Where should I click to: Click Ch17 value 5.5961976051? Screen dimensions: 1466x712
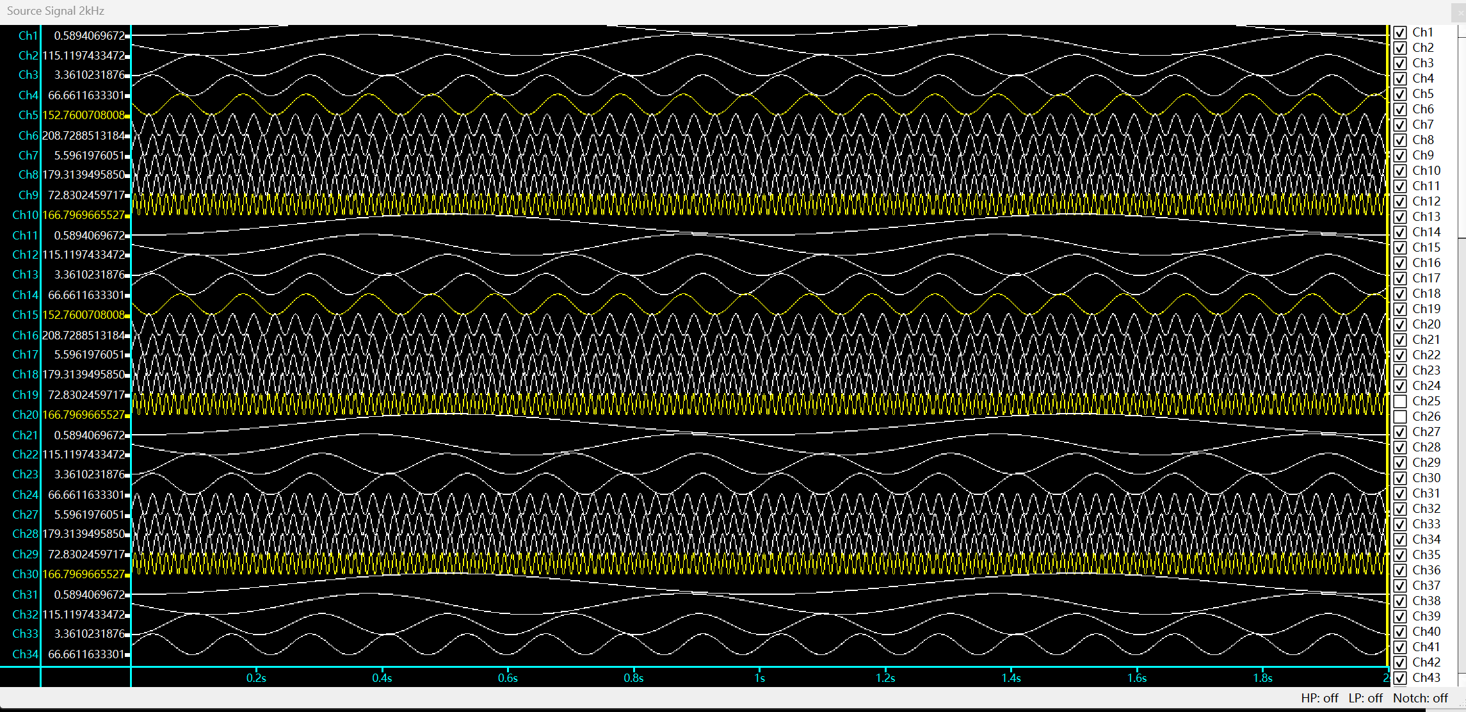[90, 355]
